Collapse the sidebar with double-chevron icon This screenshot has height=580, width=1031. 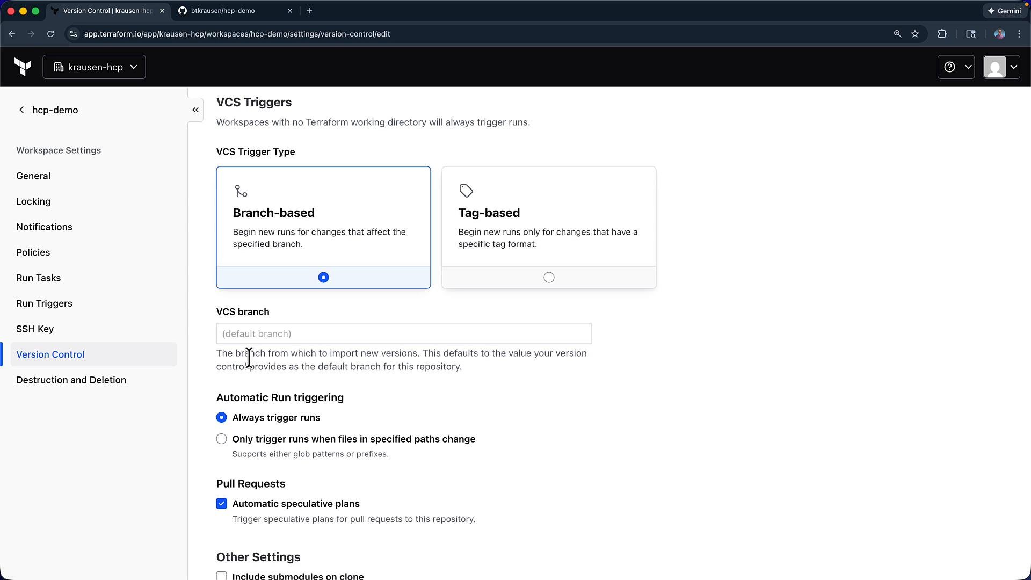pos(195,110)
